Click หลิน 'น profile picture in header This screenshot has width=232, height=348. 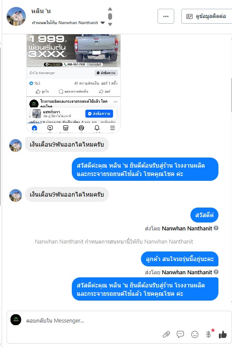16,16
